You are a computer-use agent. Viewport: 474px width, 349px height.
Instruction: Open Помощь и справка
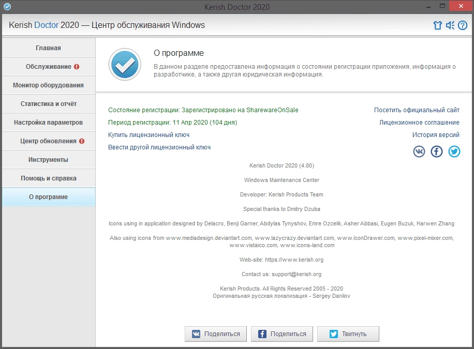point(49,178)
